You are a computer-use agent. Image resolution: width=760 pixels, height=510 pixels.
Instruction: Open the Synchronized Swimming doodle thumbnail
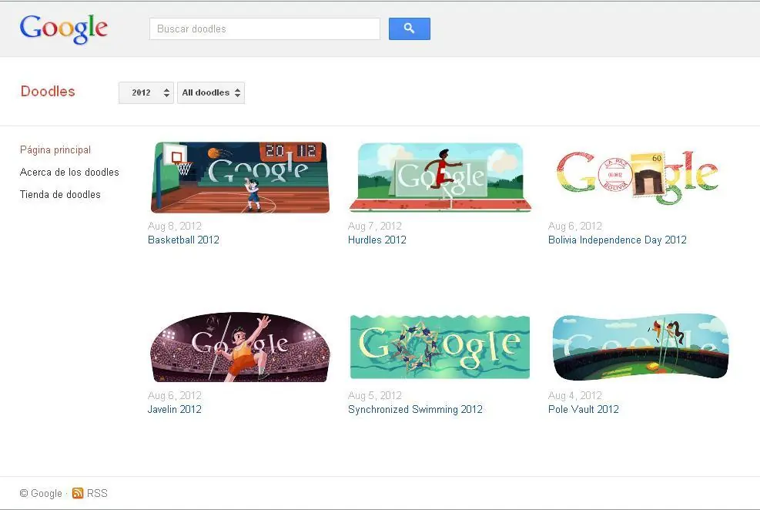pyautogui.click(x=440, y=347)
